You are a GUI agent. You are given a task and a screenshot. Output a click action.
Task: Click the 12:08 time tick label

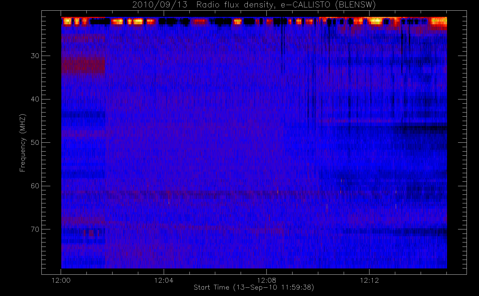pos(266,280)
